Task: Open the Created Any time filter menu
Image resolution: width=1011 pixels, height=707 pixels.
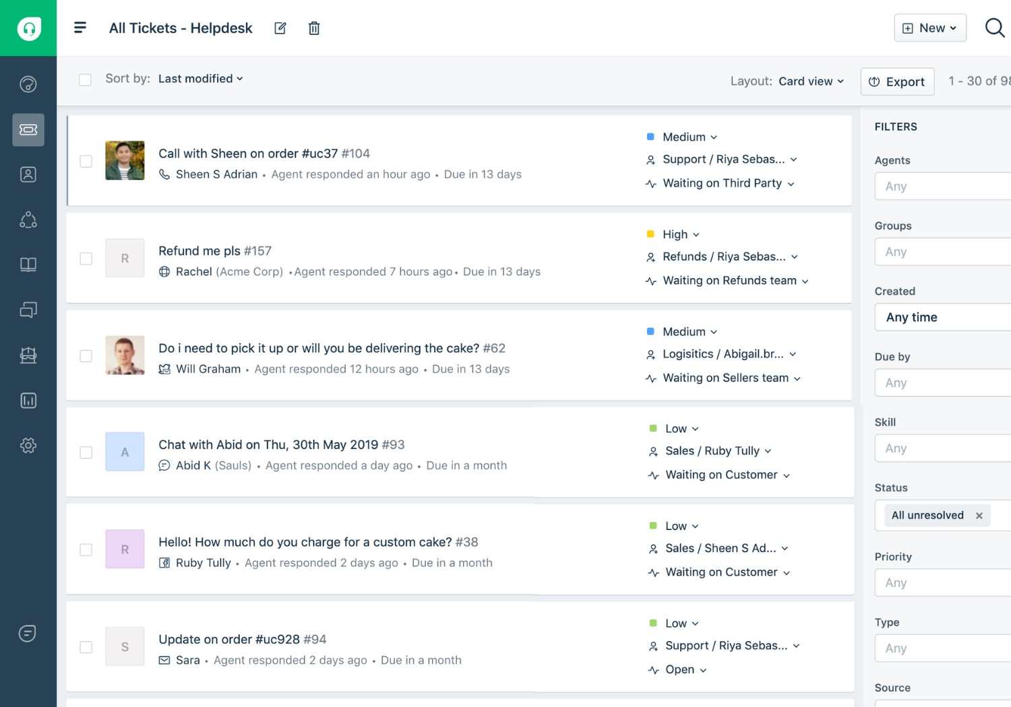Action: pos(944,317)
